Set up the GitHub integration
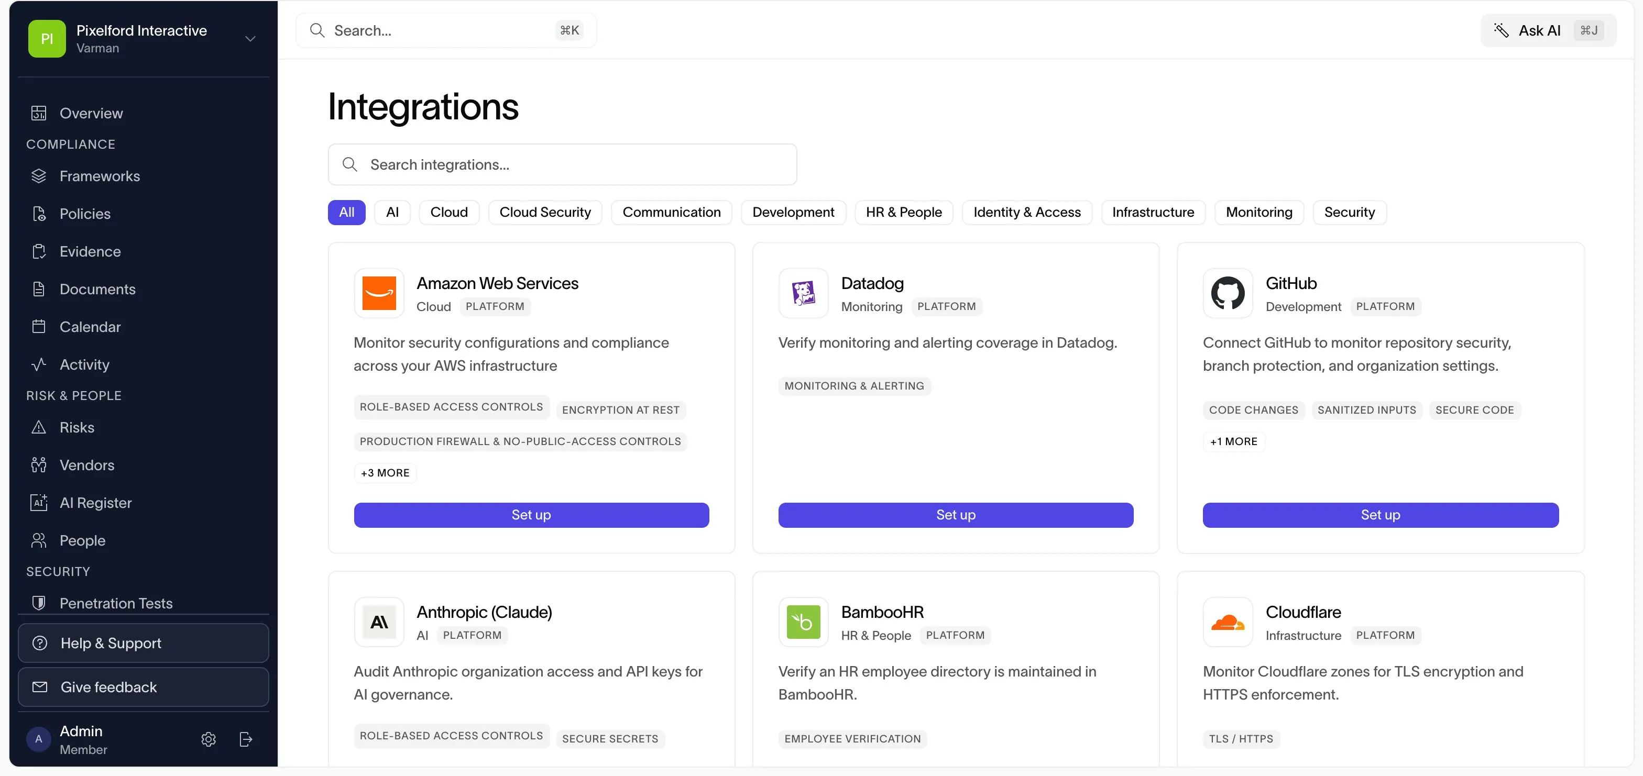Image resolution: width=1643 pixels, height=776 pixels. click(x=1380, y=515)
